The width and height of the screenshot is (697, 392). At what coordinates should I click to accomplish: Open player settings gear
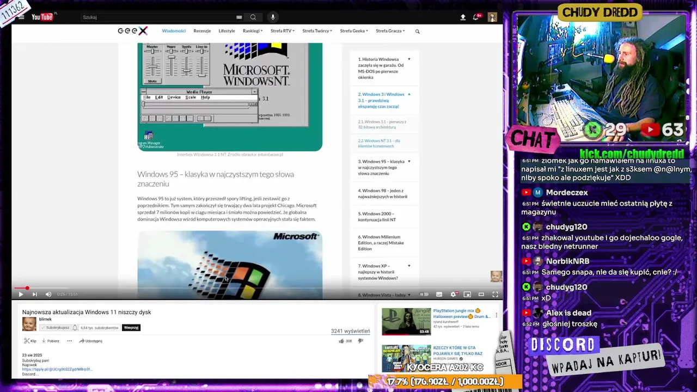(453, 295)
